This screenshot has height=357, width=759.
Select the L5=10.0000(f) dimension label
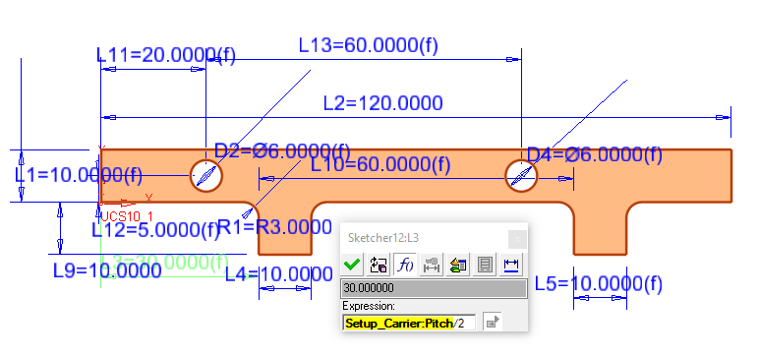point(599,284)
